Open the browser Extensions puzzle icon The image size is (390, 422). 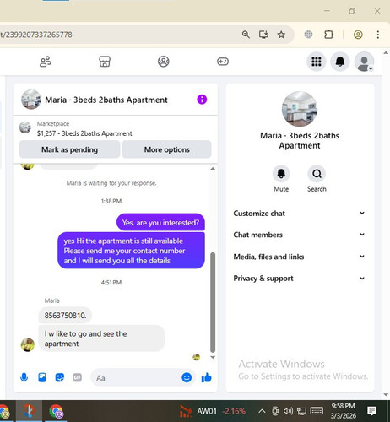coord(328,35)
